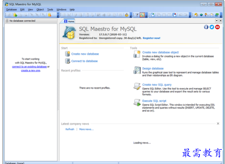Toggle the highlighted orange tree-view toolbar button
225x164 pixels.
click(142, 15)
